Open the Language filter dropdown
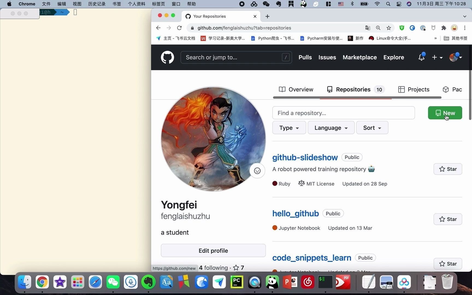 tap(331, 128)
